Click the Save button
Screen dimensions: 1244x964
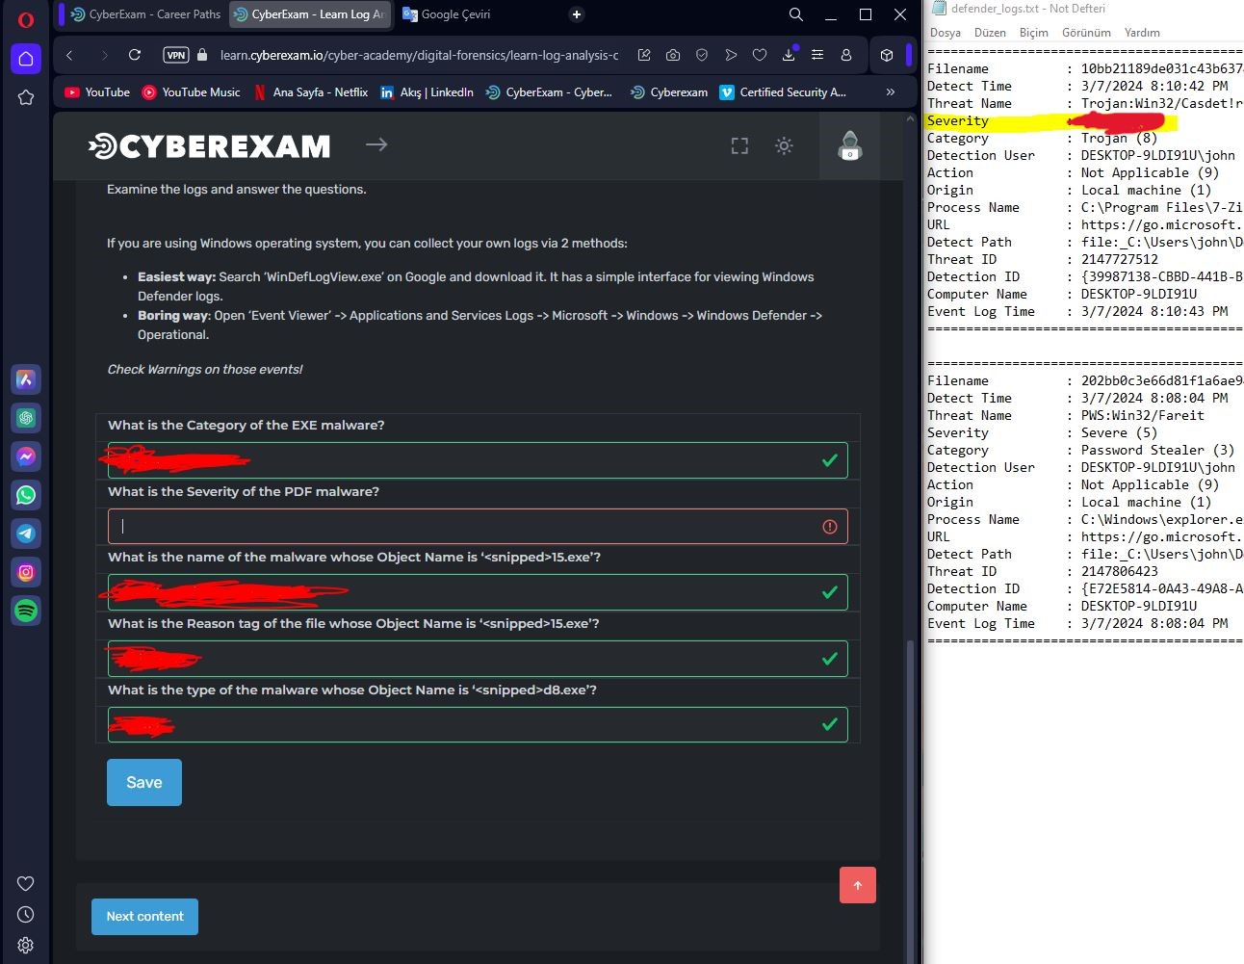tap(143, 782)
